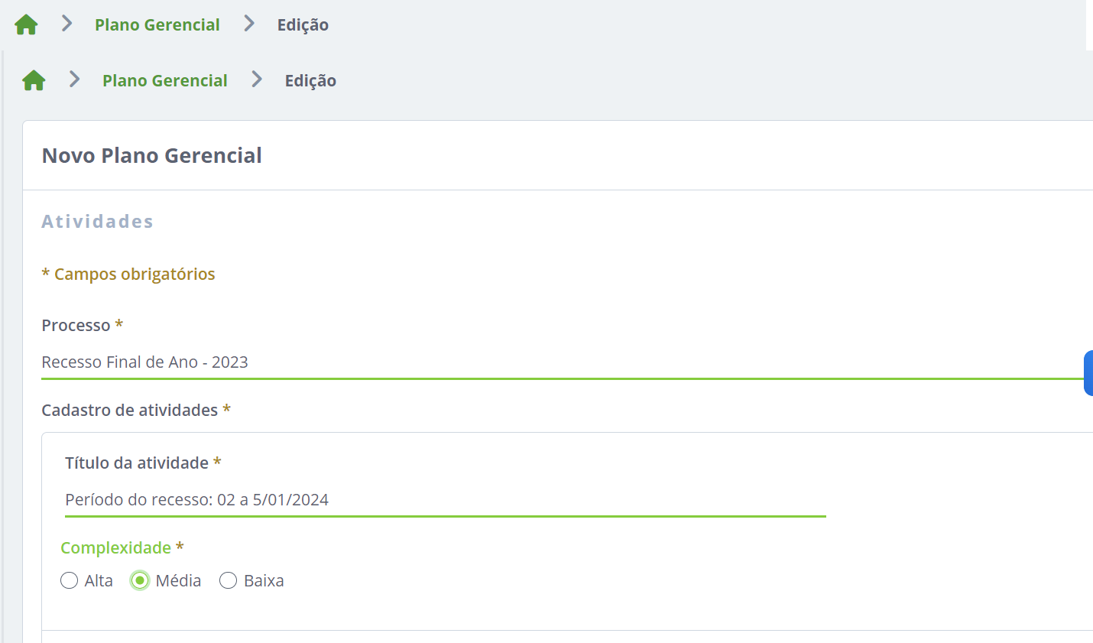Viewport: 1093px width, 643px height.
Task: Click the chevron before Edição in the upper breadcrumb
Action: (249, 24)
